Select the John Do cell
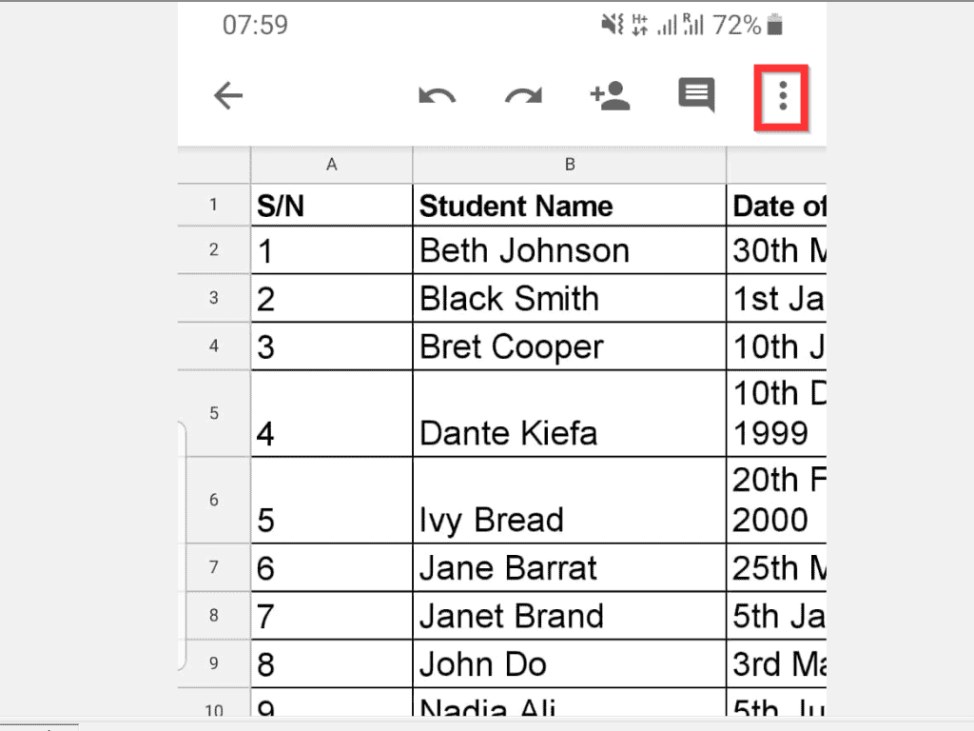The image size is (974, 731). coord(570,663)
